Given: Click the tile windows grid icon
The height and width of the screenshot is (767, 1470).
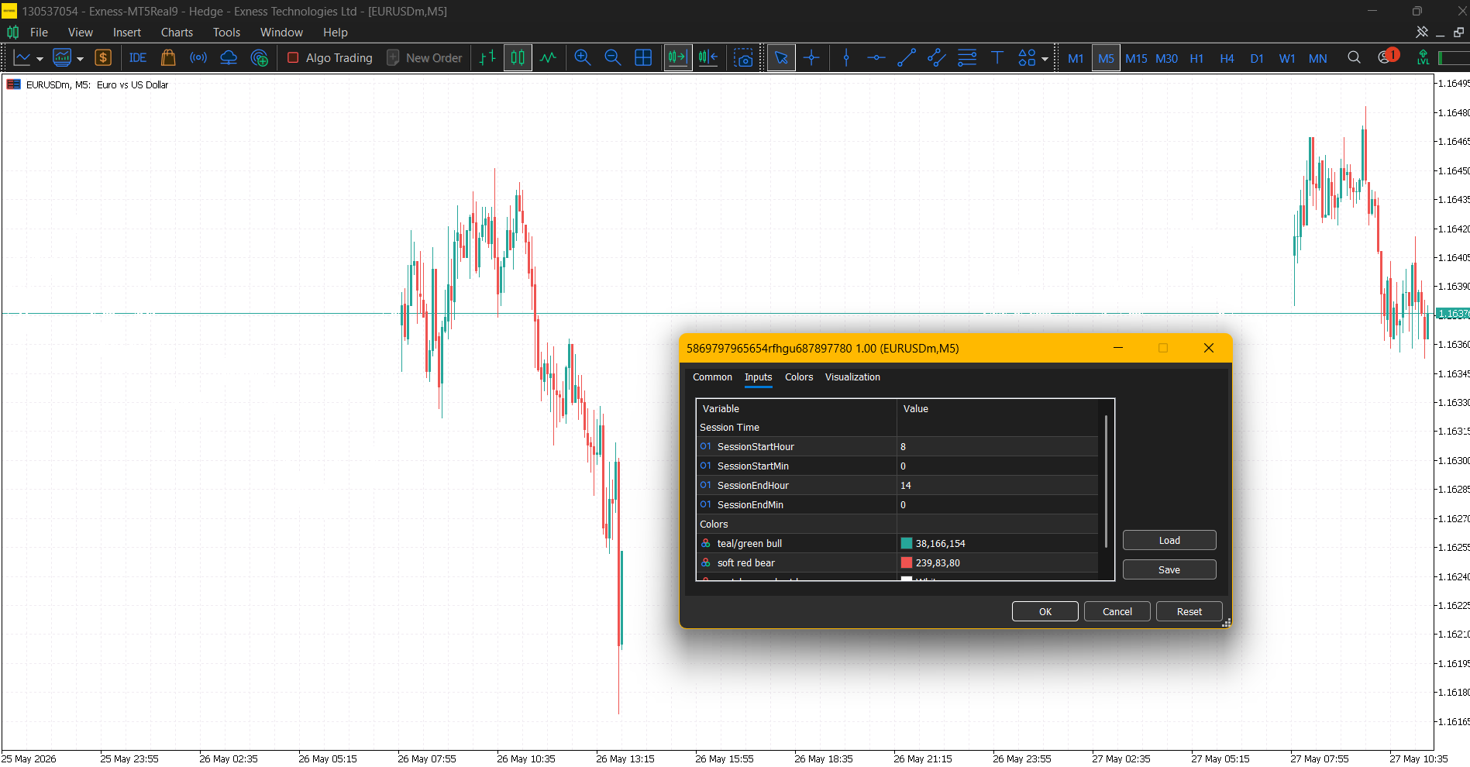Looking at the screenshot, I should pyautogui.click(x=643, y=58).
